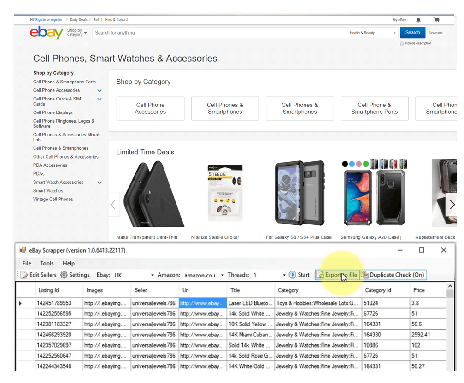The width and height of the screenshot is (464, 383).
Task: Expand Cell Phone Cards & SIM Cards category
Action: [100, 99]
